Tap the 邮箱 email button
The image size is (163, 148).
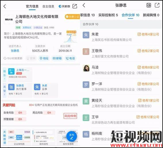[57, 58]
